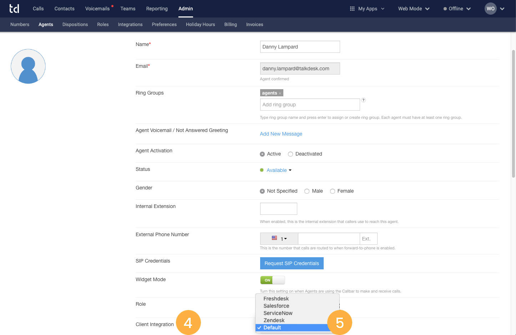Click the profile picture placeholder
The width and height of the screenshot is (516, 335).
(x=28, y=66)
